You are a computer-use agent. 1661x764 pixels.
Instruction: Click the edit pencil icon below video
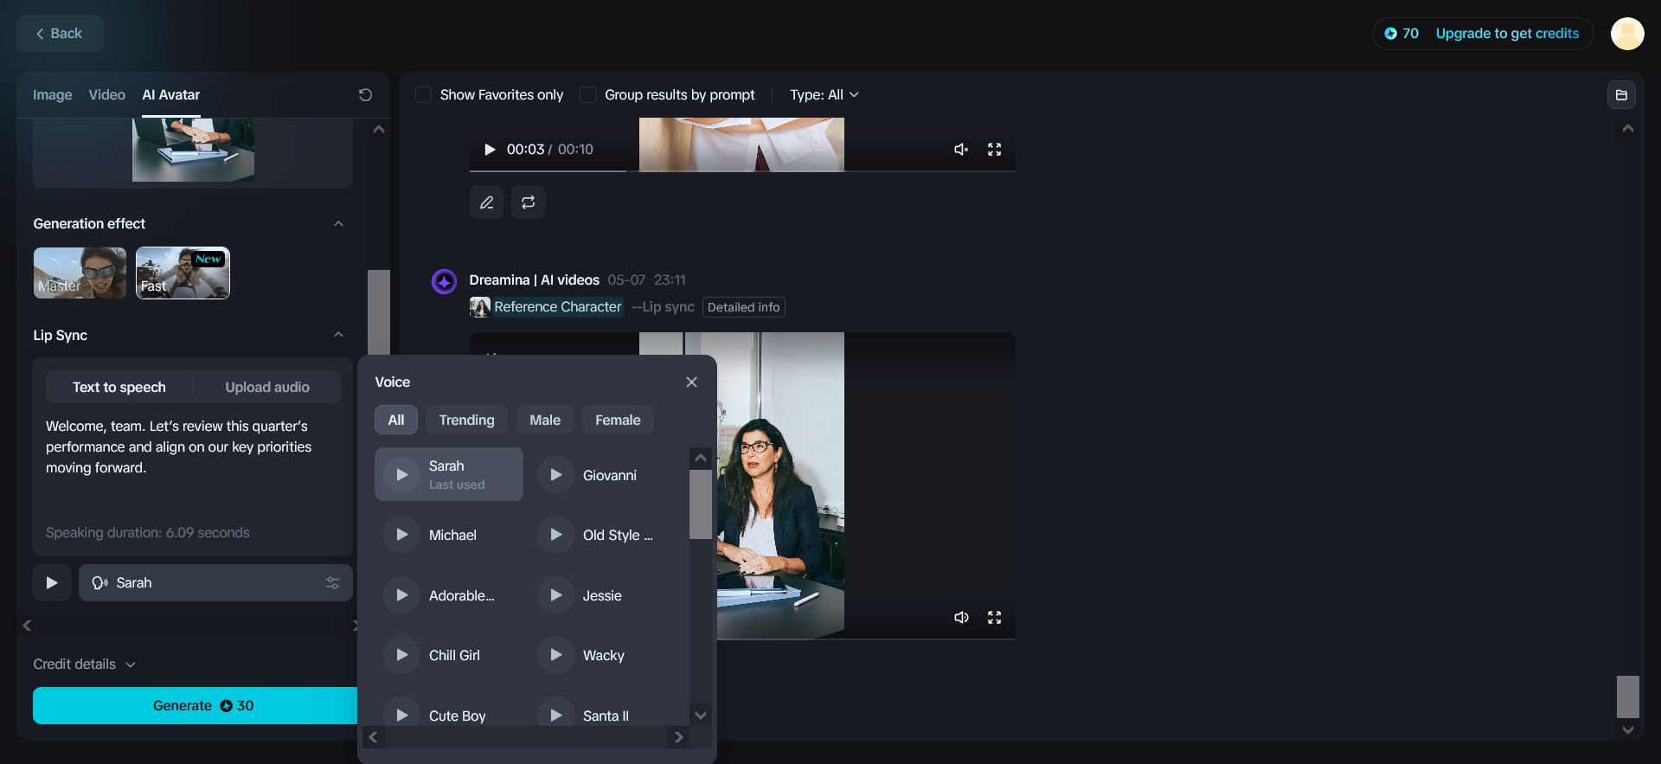[486, 202]
